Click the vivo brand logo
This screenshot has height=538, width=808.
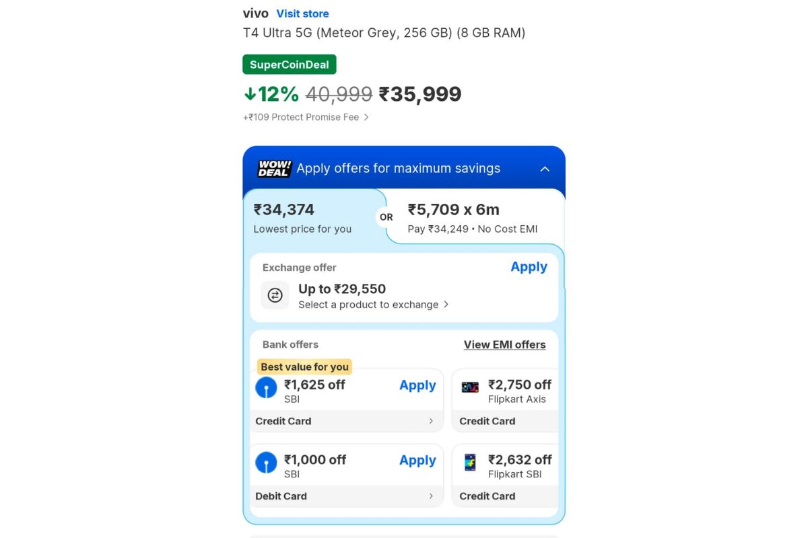[255, 13]
